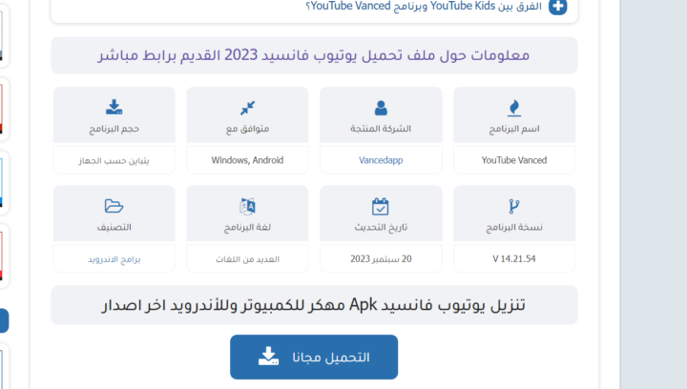Select the V 14.21.54 version value
687x389 pixels.
click(x=514, y=258)
